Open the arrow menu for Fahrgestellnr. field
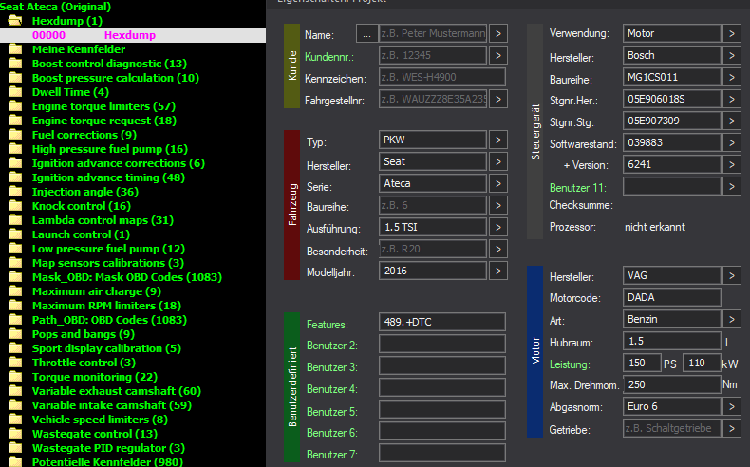 tap(497, 99)
